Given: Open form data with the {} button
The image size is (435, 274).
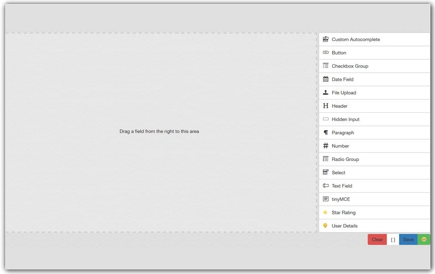Looking at the screenshot, I should 393,239.
